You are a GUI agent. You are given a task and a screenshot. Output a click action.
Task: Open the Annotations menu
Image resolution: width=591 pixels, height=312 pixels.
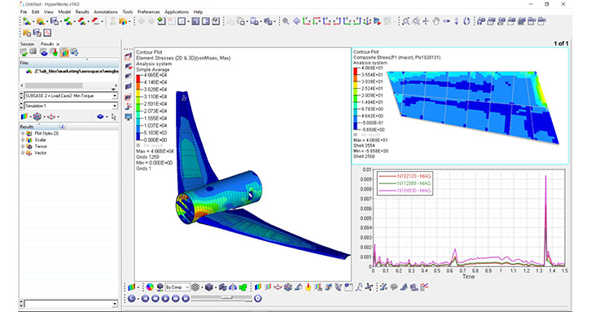[106, 11]
